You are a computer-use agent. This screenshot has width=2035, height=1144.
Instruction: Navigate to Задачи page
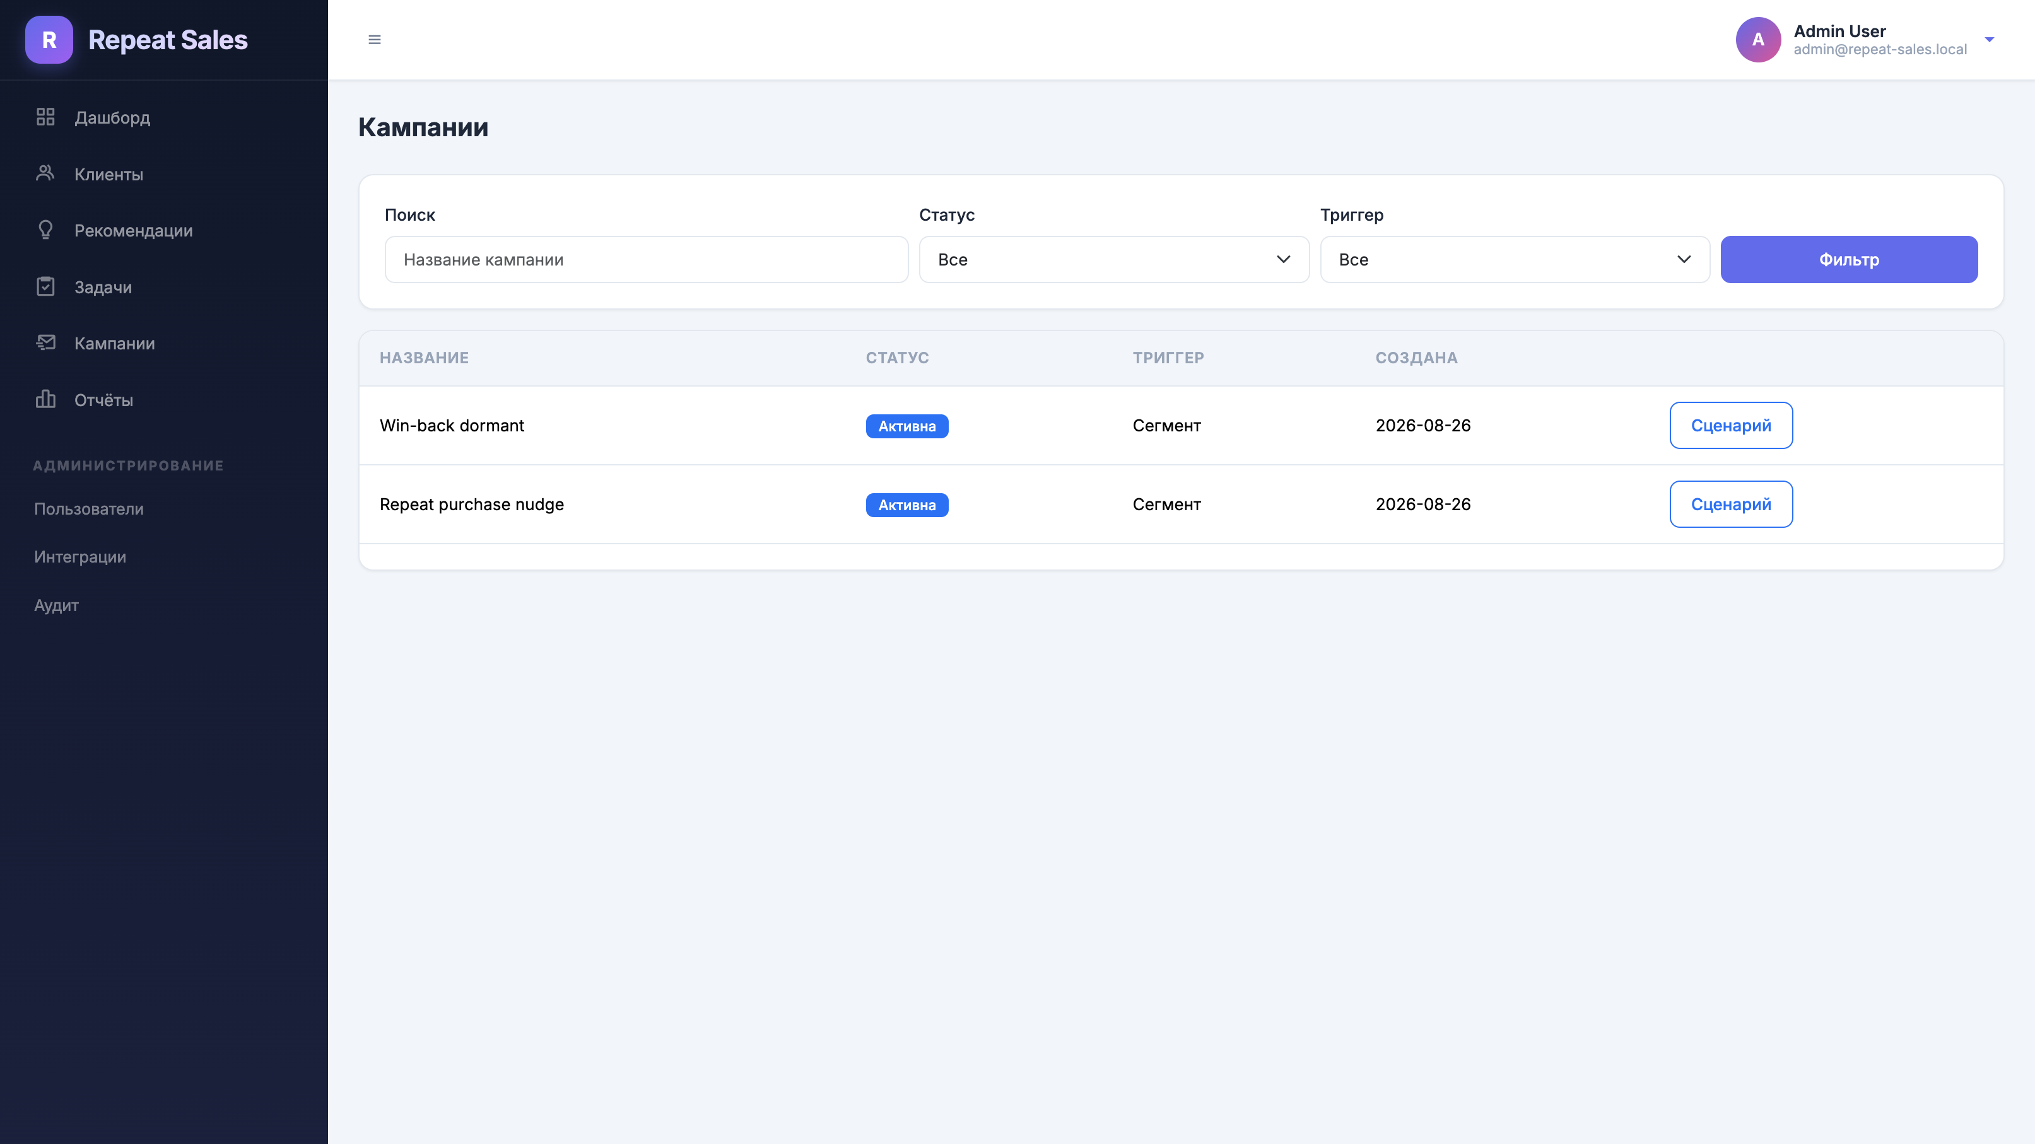click(x=103, y=288)
